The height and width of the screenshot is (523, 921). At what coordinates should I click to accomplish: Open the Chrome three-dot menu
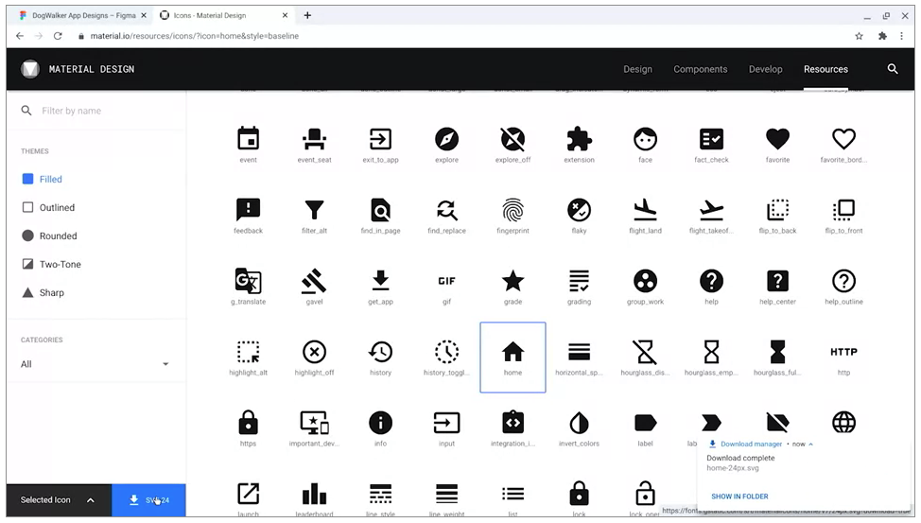[x=902, y=36]
